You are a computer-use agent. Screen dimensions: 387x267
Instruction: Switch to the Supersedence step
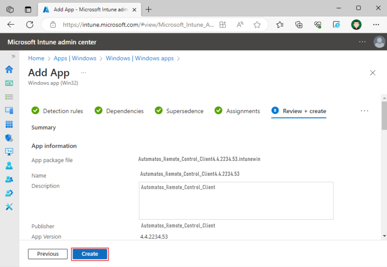tap(179, 111)
